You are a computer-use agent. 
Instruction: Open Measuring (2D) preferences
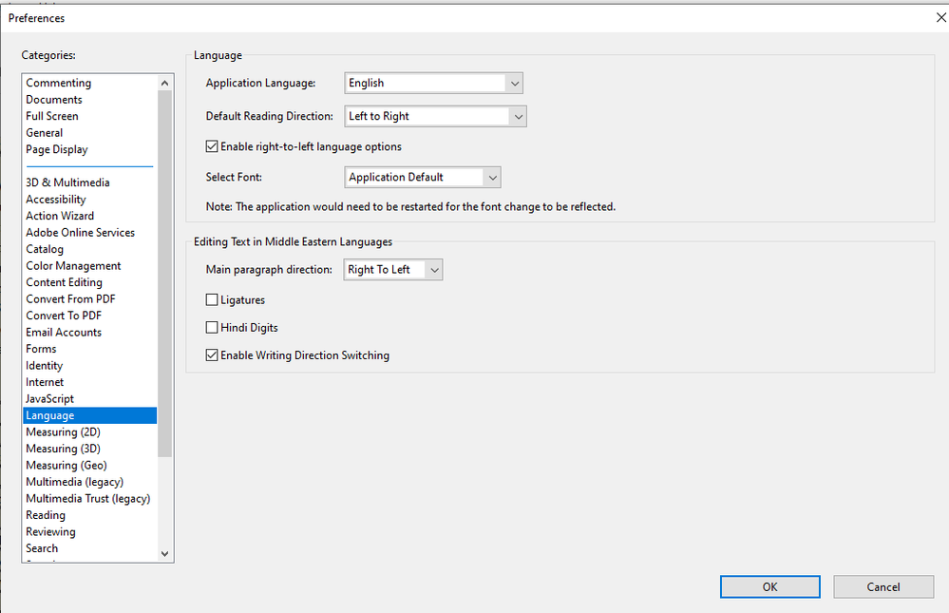[x=63, y=432]
